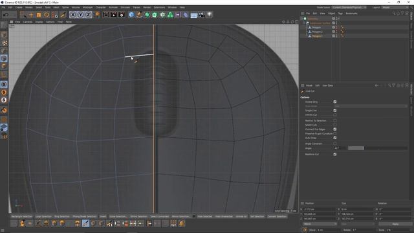The image size is (414, 233).
Task: Collapse the Symmetry object tree
Action: coord(302,19)
